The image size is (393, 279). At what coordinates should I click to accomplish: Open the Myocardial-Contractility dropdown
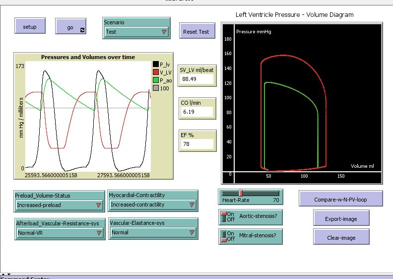pos(153,205)
